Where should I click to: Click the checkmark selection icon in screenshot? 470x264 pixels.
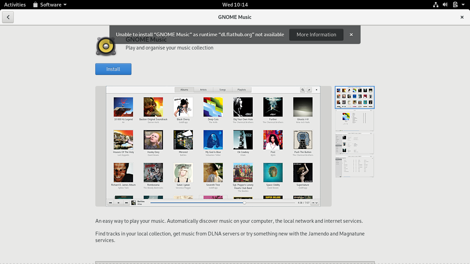(x=309, y=90)
